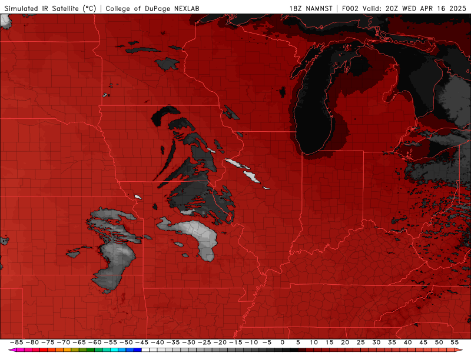Click the "F002" forecast hour text

(350, 8)
